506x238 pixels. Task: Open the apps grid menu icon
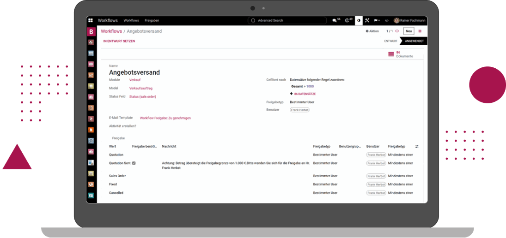point(91,21)
